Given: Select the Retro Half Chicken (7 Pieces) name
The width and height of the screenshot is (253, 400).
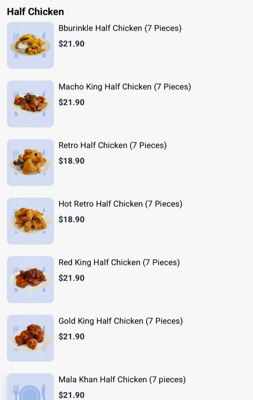Looking at the screenshot, I should point(112,146).
